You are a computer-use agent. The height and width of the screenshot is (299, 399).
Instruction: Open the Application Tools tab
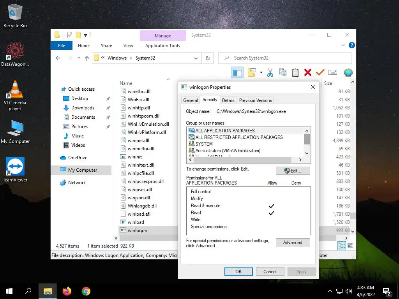(x=162, y=46)
